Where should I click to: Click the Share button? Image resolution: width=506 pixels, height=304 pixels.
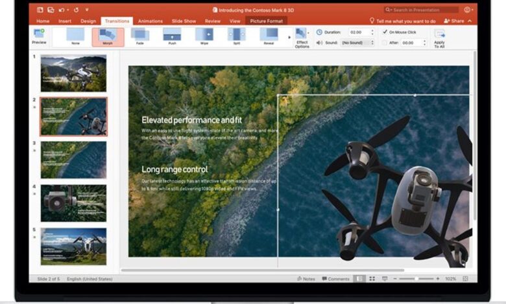click(454, 21)
